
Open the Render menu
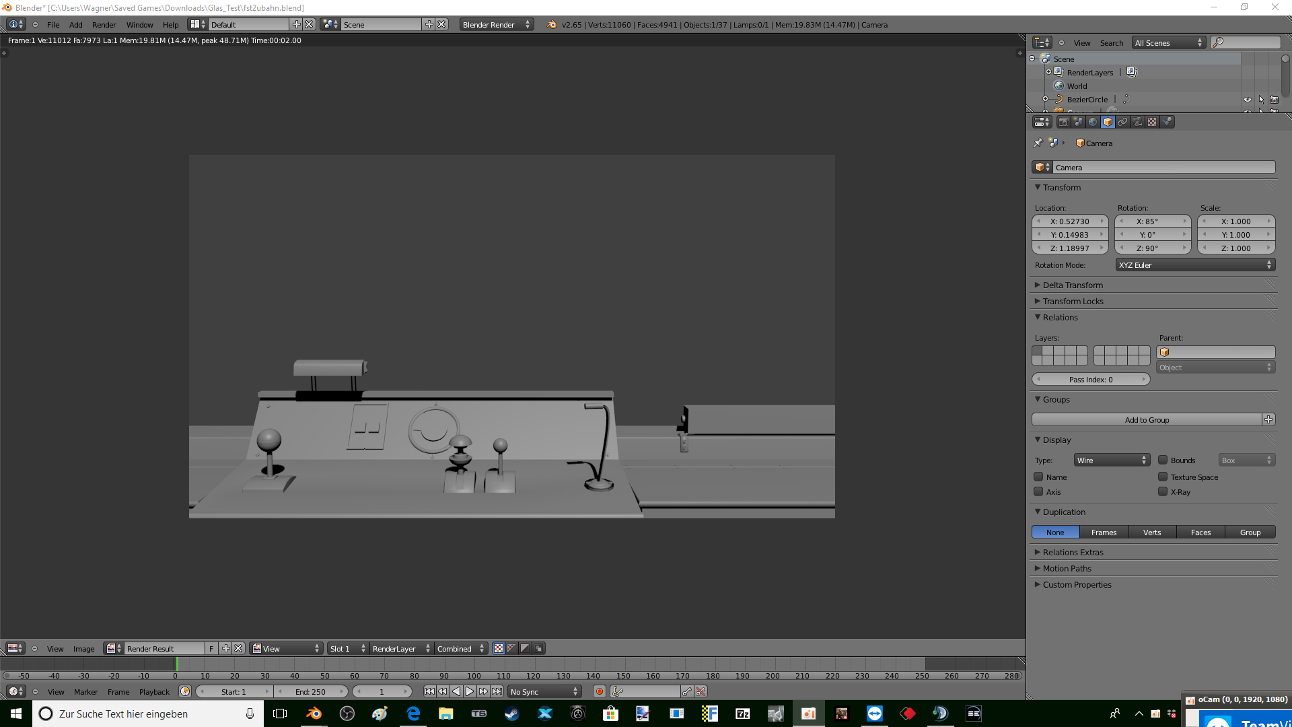tap(104, 25)
